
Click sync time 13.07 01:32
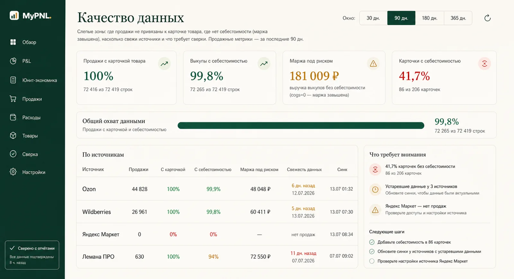(x=341, y=189)
